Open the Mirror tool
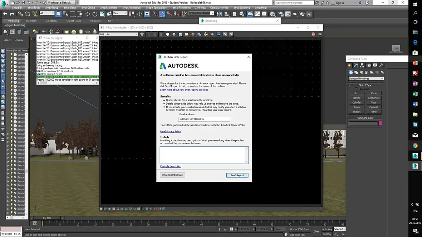The image size is (422, 237). click(x=219, y=14)
